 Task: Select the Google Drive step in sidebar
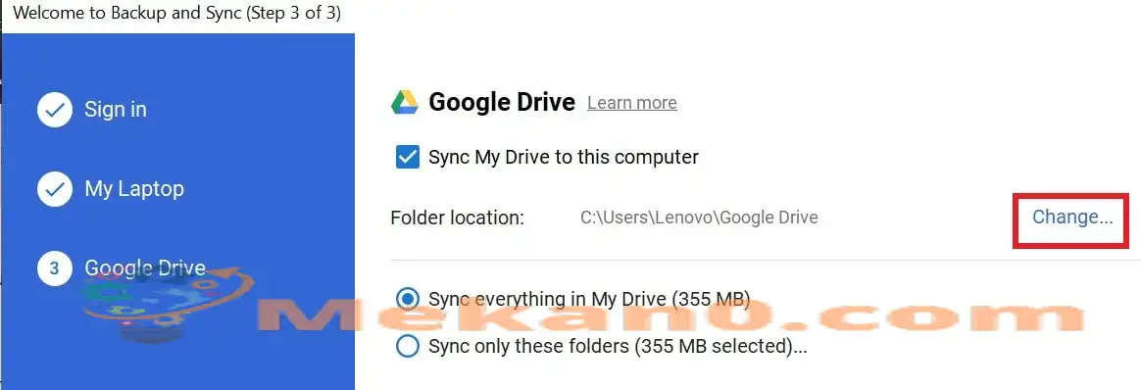click(x=145, y=268)
